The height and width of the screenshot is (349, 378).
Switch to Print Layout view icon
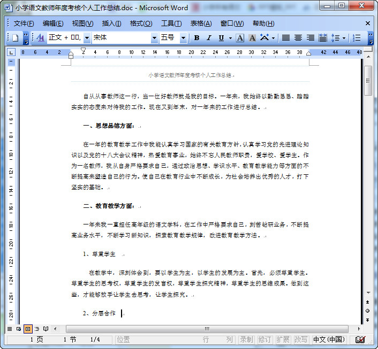click(28, 329)
